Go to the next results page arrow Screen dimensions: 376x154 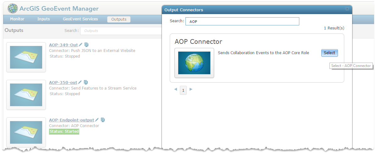coord(191,89)
